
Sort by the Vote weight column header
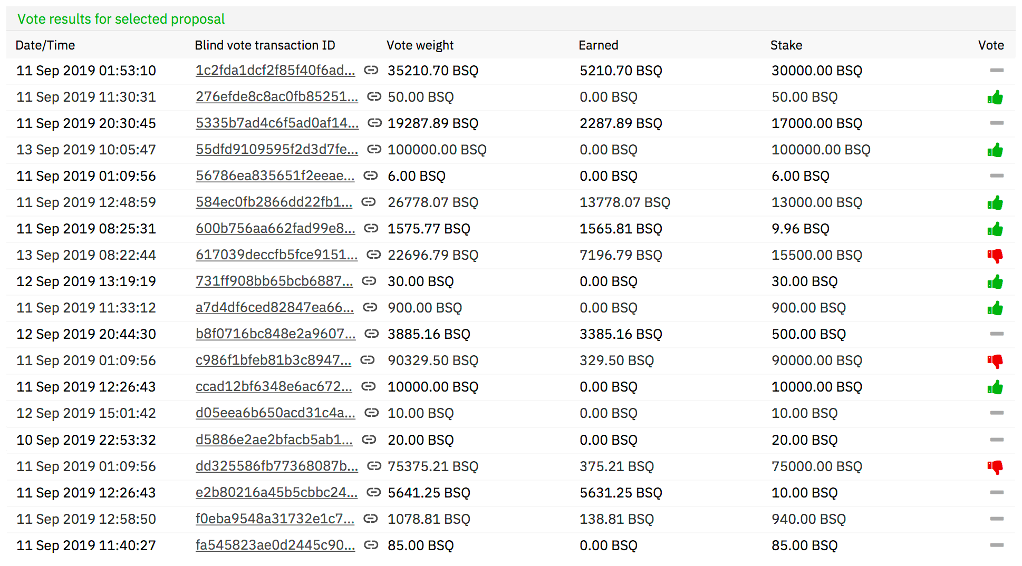[x=420, y=45]
